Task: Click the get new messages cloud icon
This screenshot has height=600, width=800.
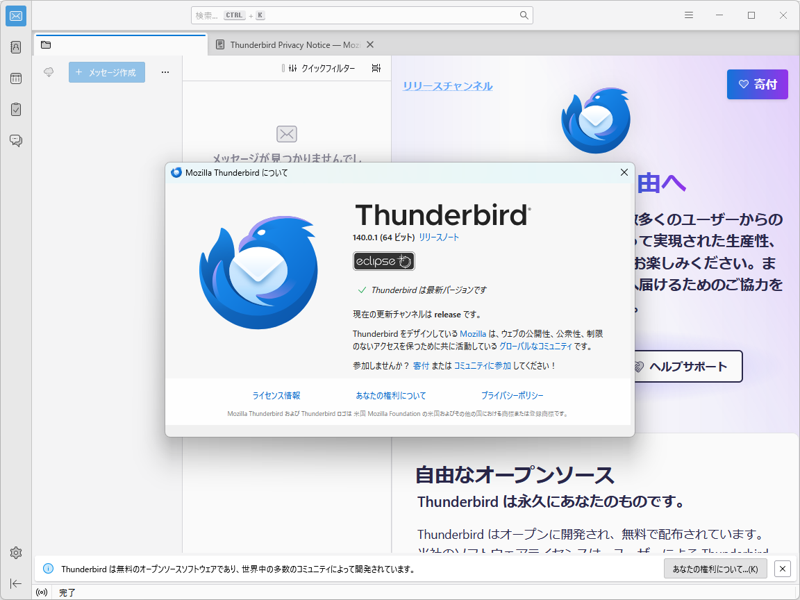Action: click(48, 72)
